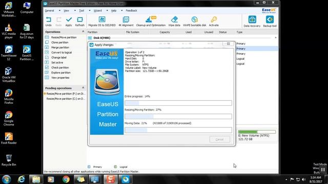
Task: Open Cleanup and Optimization tool
Action: (151, 21)
